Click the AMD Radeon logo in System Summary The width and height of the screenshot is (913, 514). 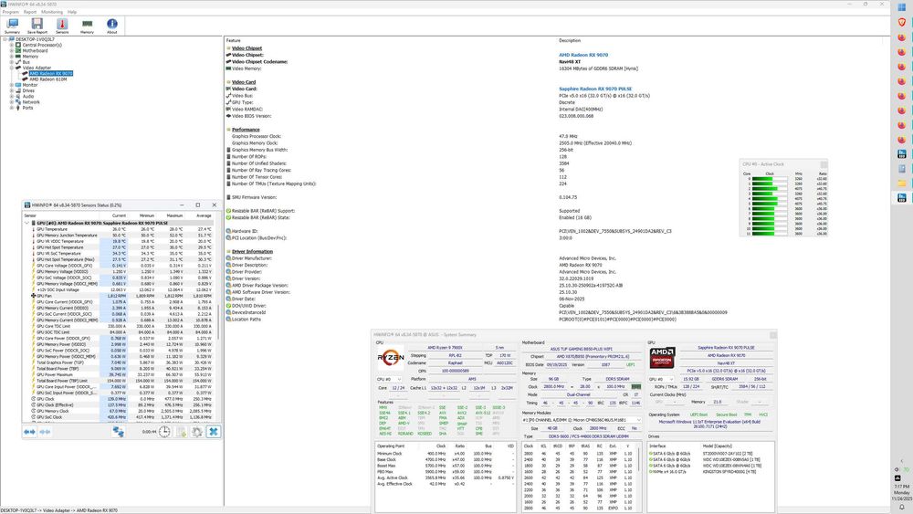pyautogui.click(x=662, y=357)
